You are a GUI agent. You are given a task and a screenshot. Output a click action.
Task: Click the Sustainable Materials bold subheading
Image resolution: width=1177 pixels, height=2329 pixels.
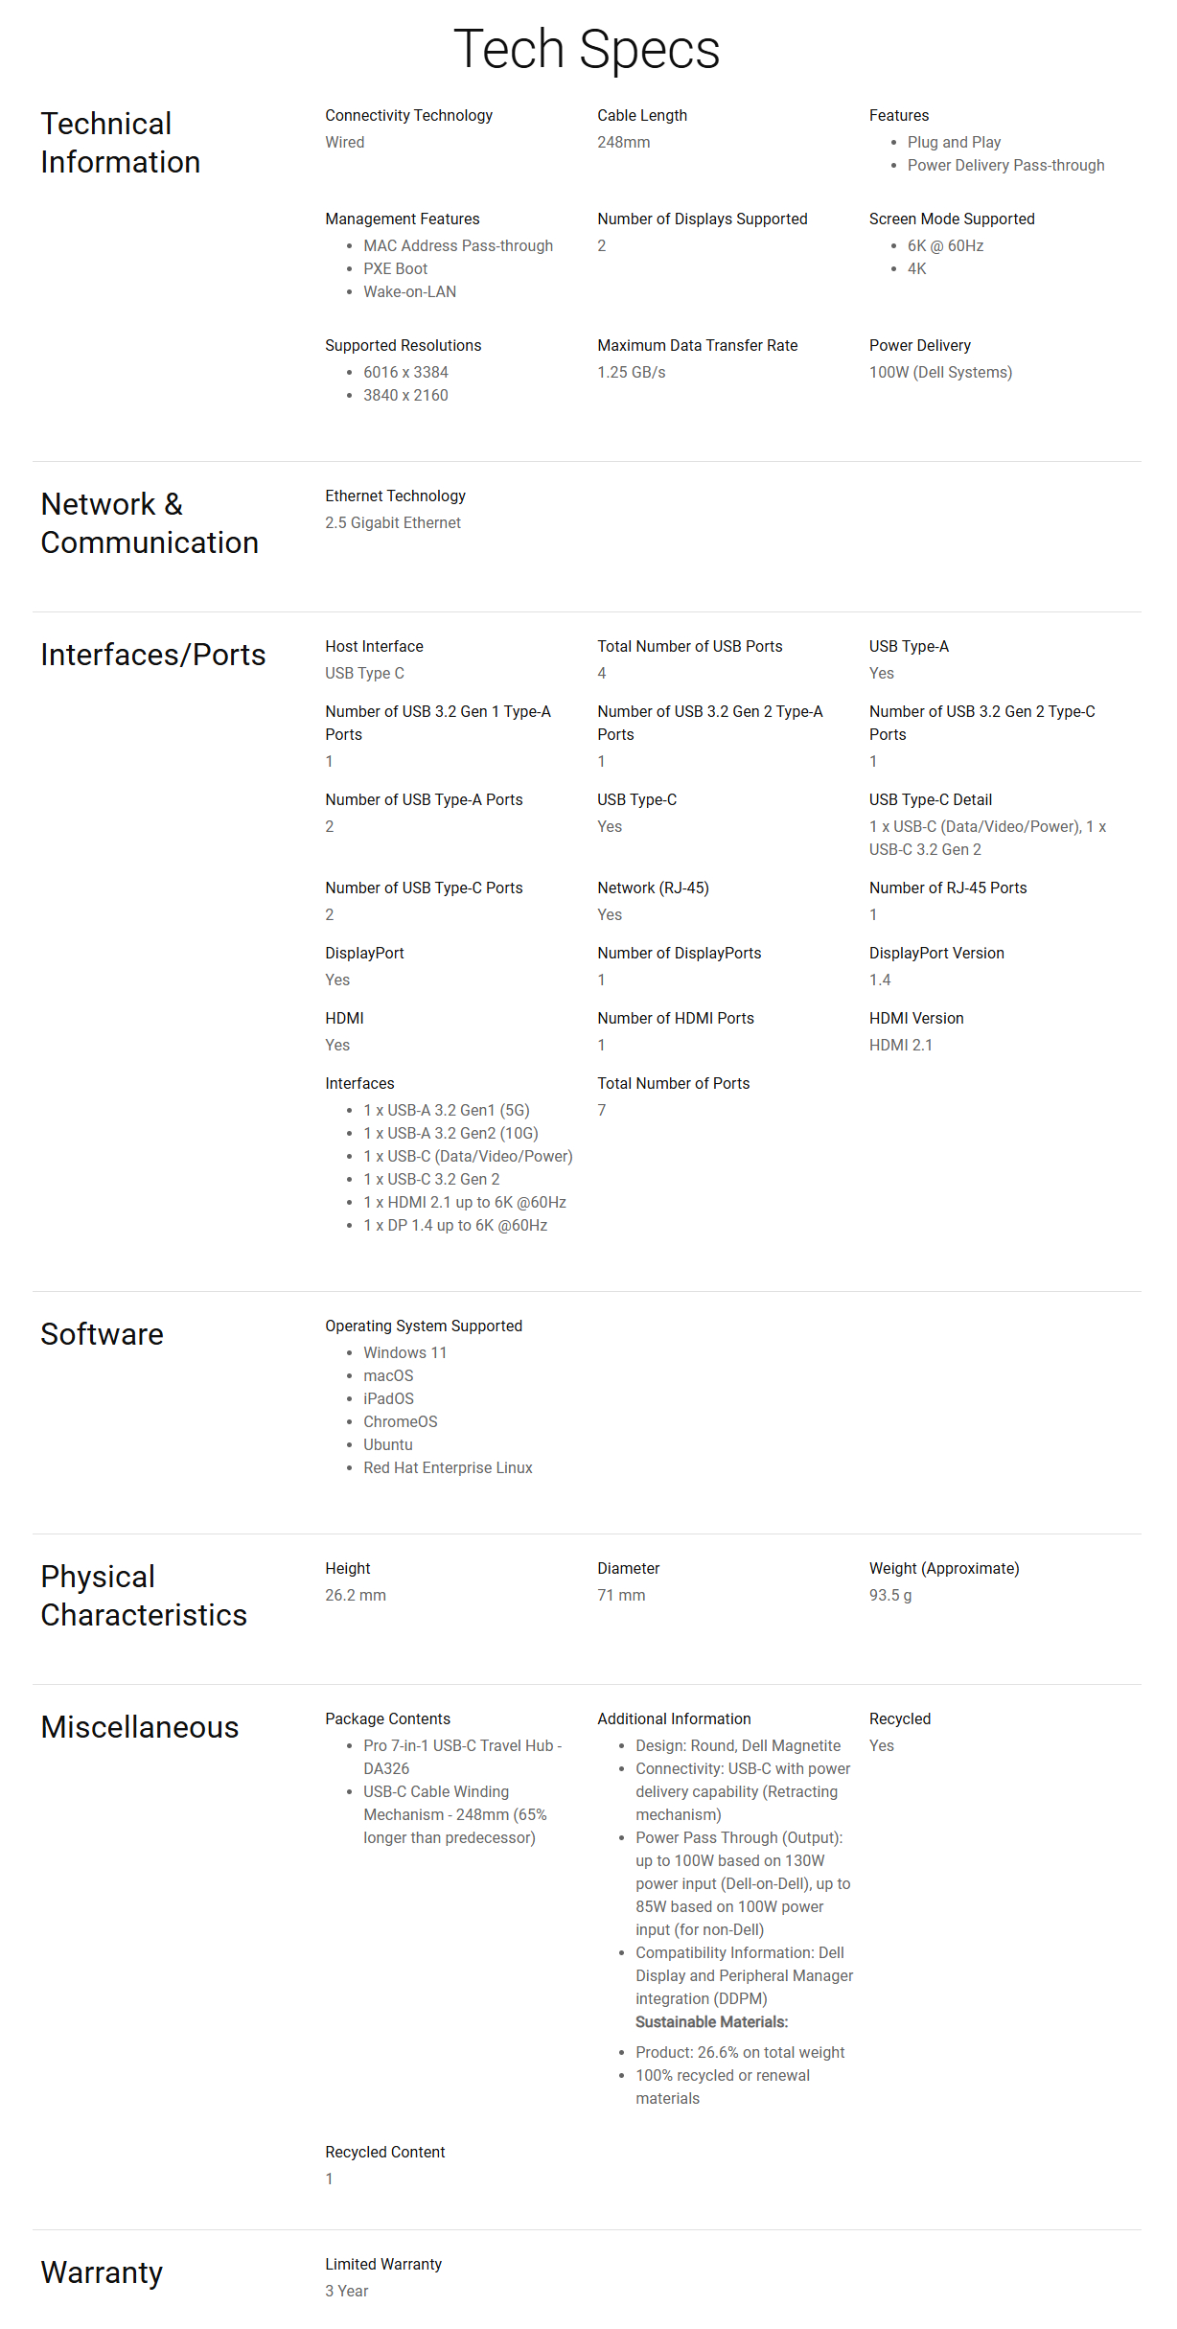coord(711,2021)
